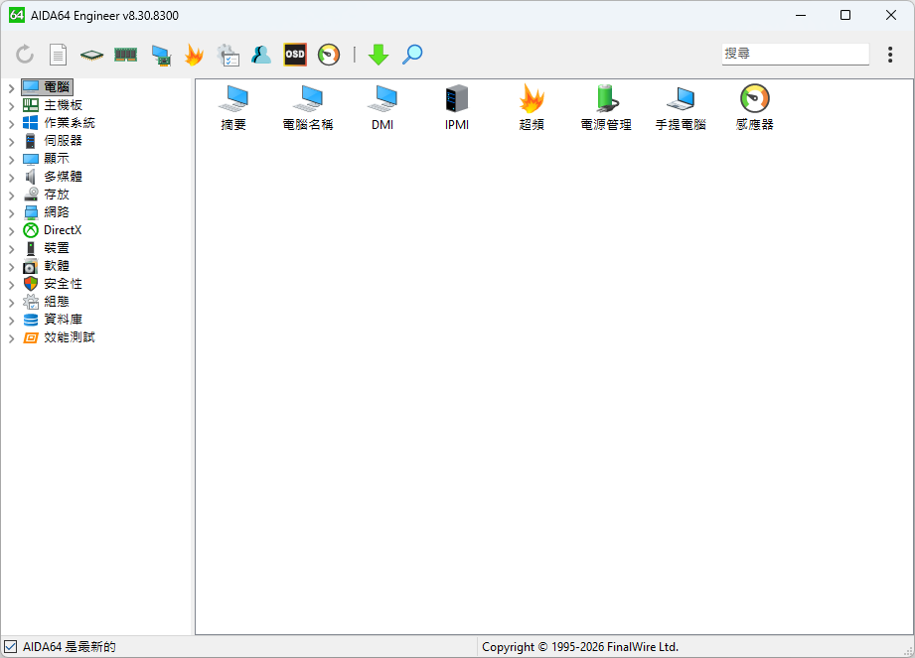Open the IPMI server icon

click(x=457, y=98)
